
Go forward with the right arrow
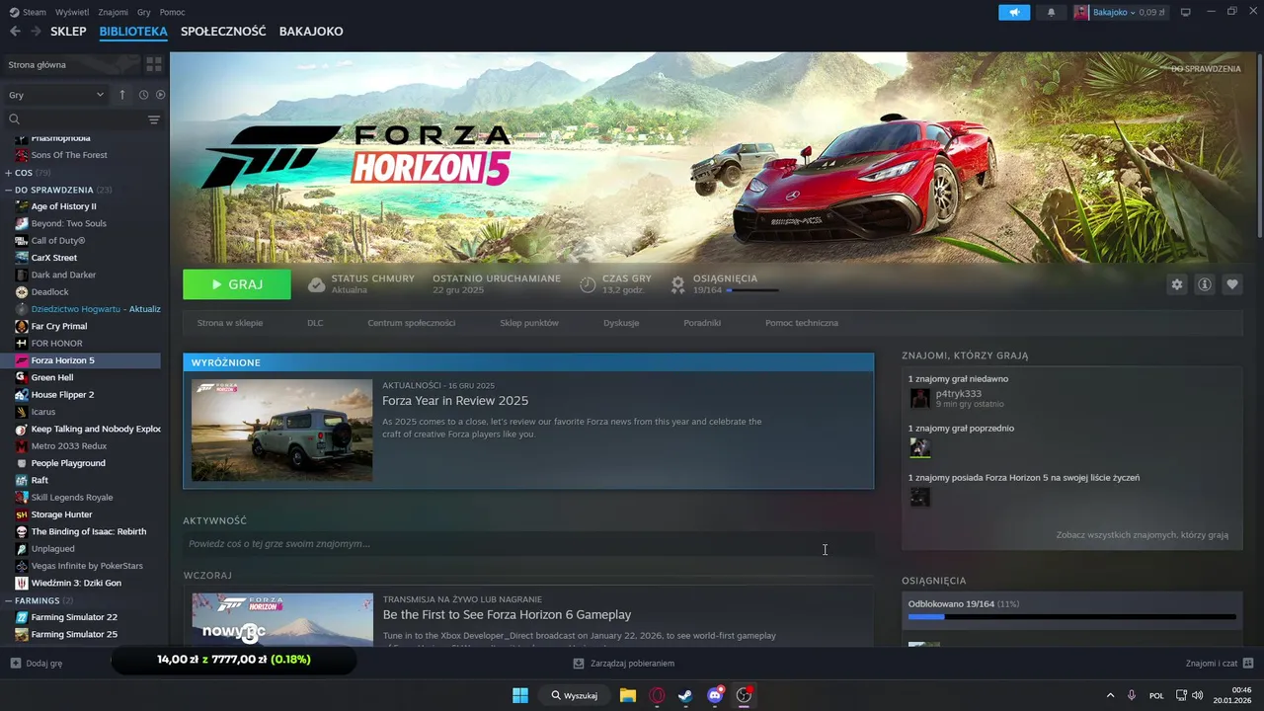pyautogui.click(x=36, y=32)
